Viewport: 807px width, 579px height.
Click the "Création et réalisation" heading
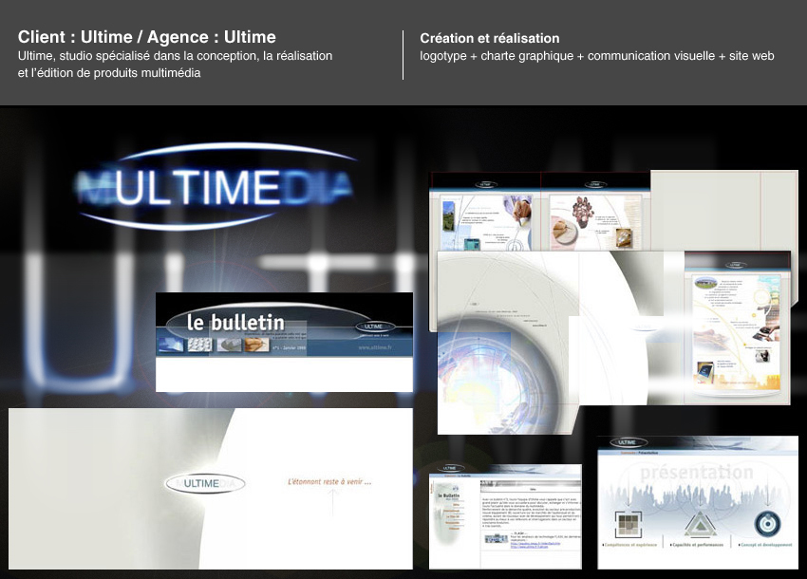coord(490,38)
